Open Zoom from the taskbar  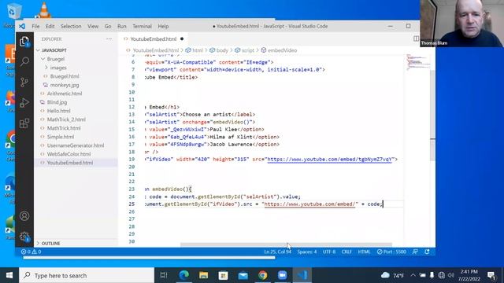click(282, 275)
